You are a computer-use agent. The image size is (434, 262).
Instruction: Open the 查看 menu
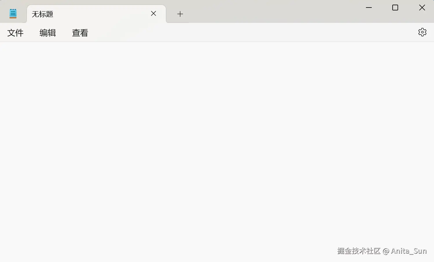80,33
